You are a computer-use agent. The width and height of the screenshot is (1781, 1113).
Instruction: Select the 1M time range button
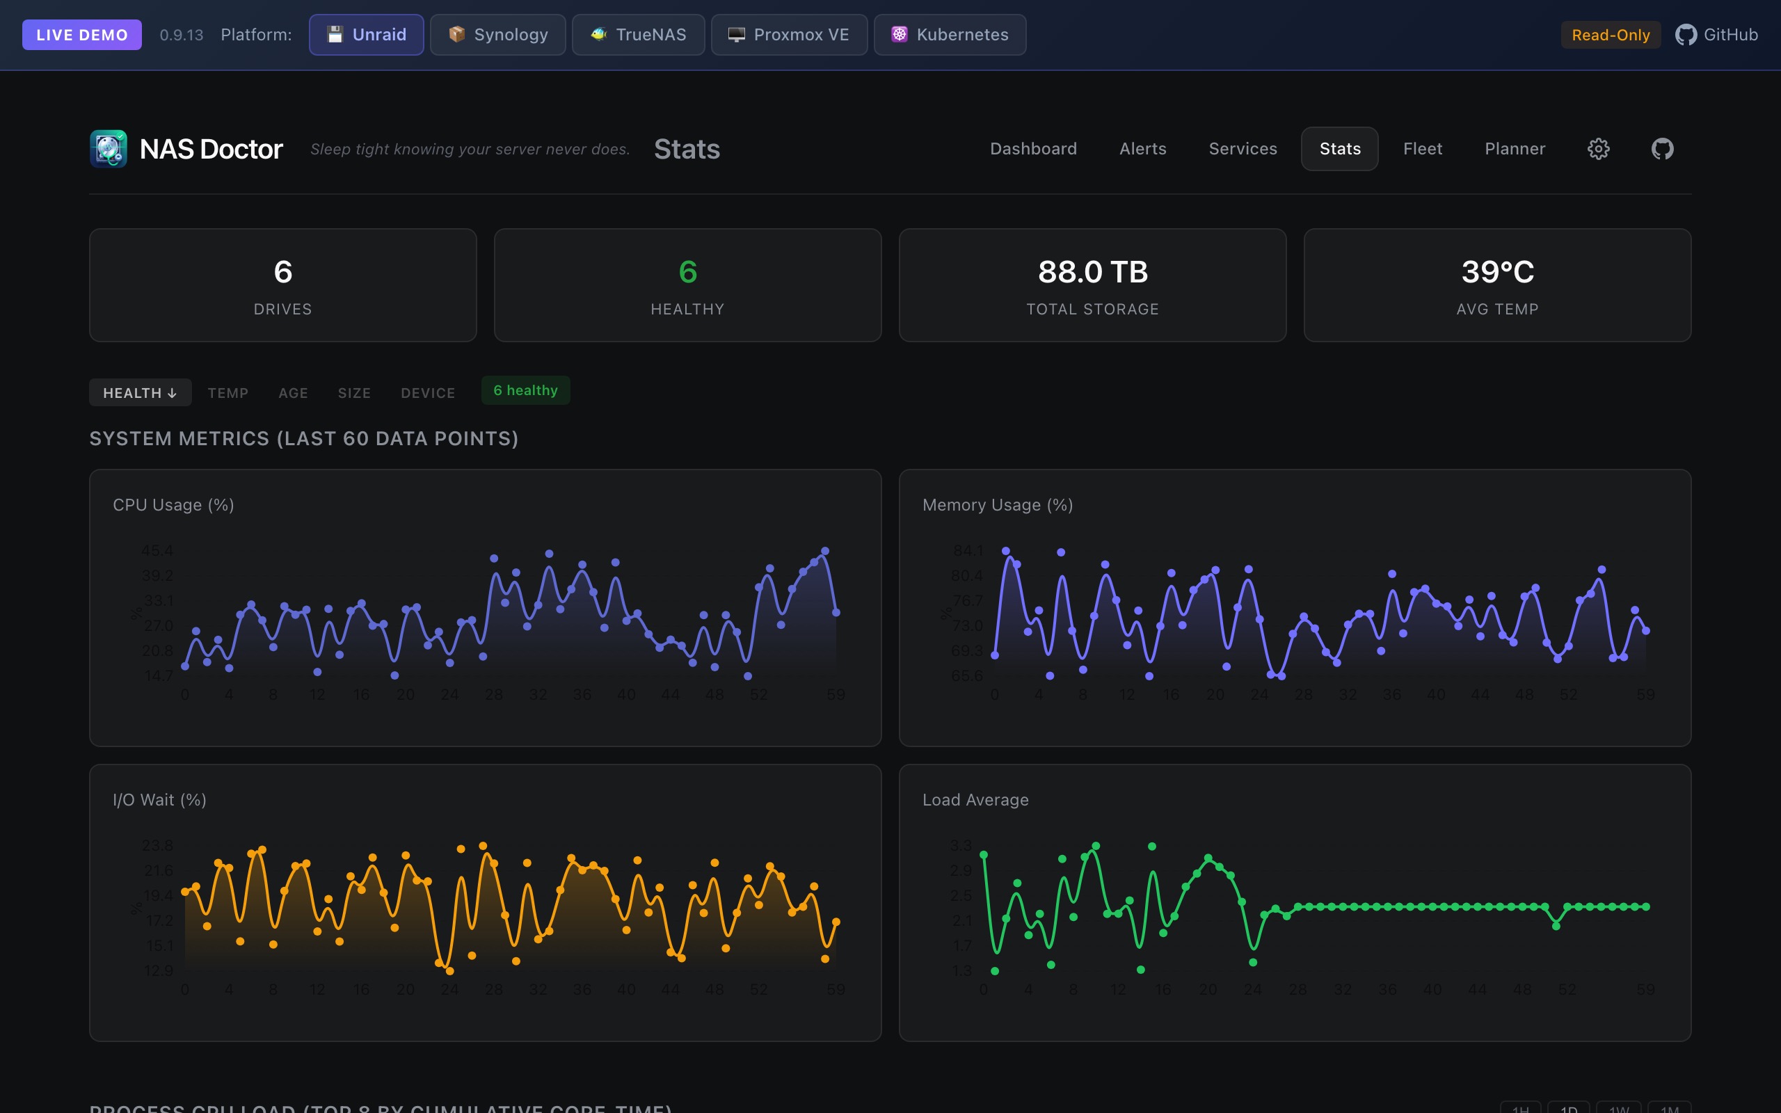[x=1669, y=1108]
